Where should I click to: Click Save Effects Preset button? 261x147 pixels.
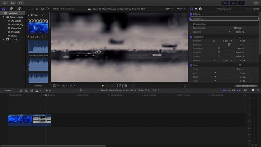tap(246, 86)
